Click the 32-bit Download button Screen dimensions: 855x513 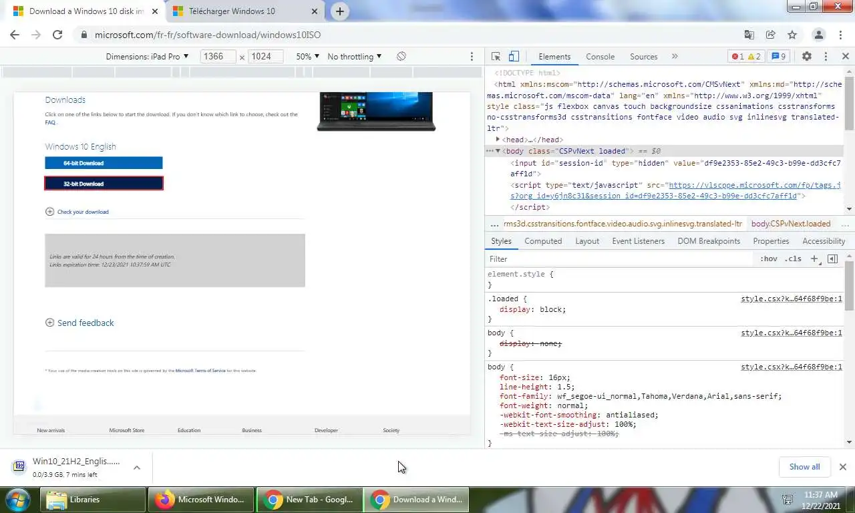pos(104,184)
